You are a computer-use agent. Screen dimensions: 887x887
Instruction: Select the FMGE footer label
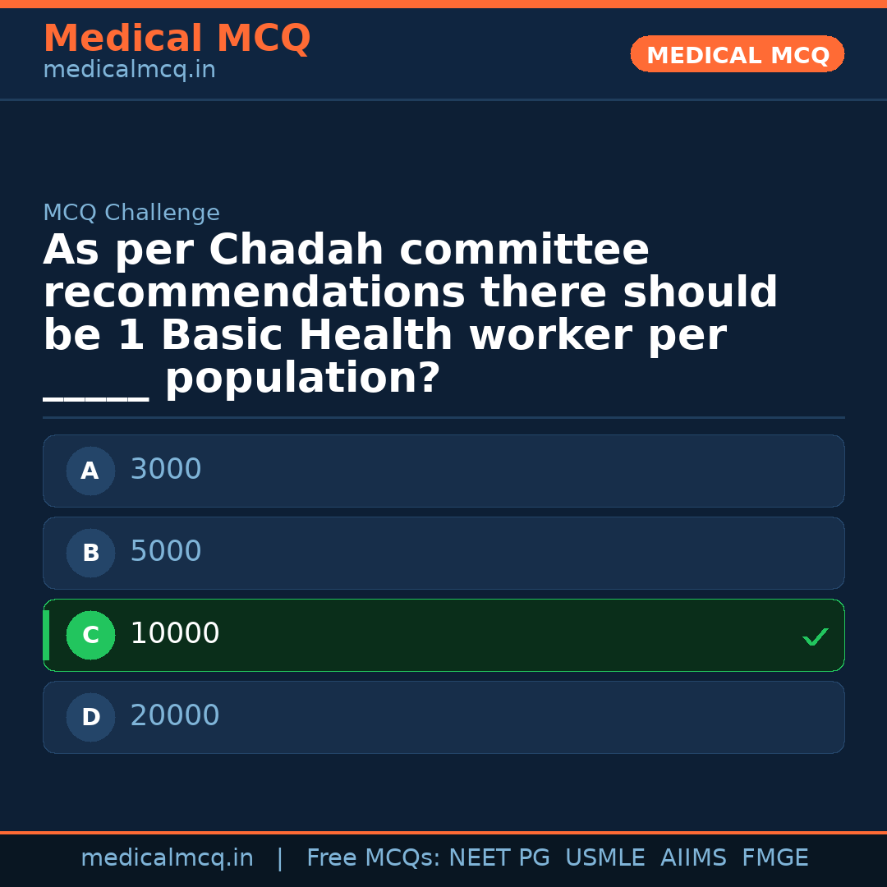point(774,858)
